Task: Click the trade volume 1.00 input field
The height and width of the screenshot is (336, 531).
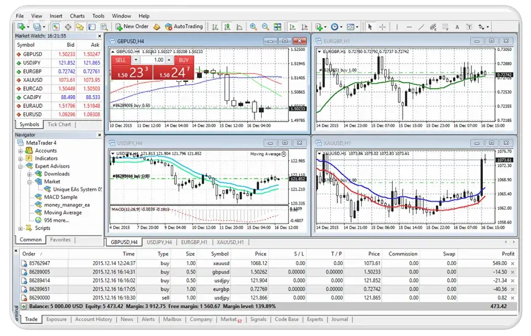Action: tap(157, 60)
